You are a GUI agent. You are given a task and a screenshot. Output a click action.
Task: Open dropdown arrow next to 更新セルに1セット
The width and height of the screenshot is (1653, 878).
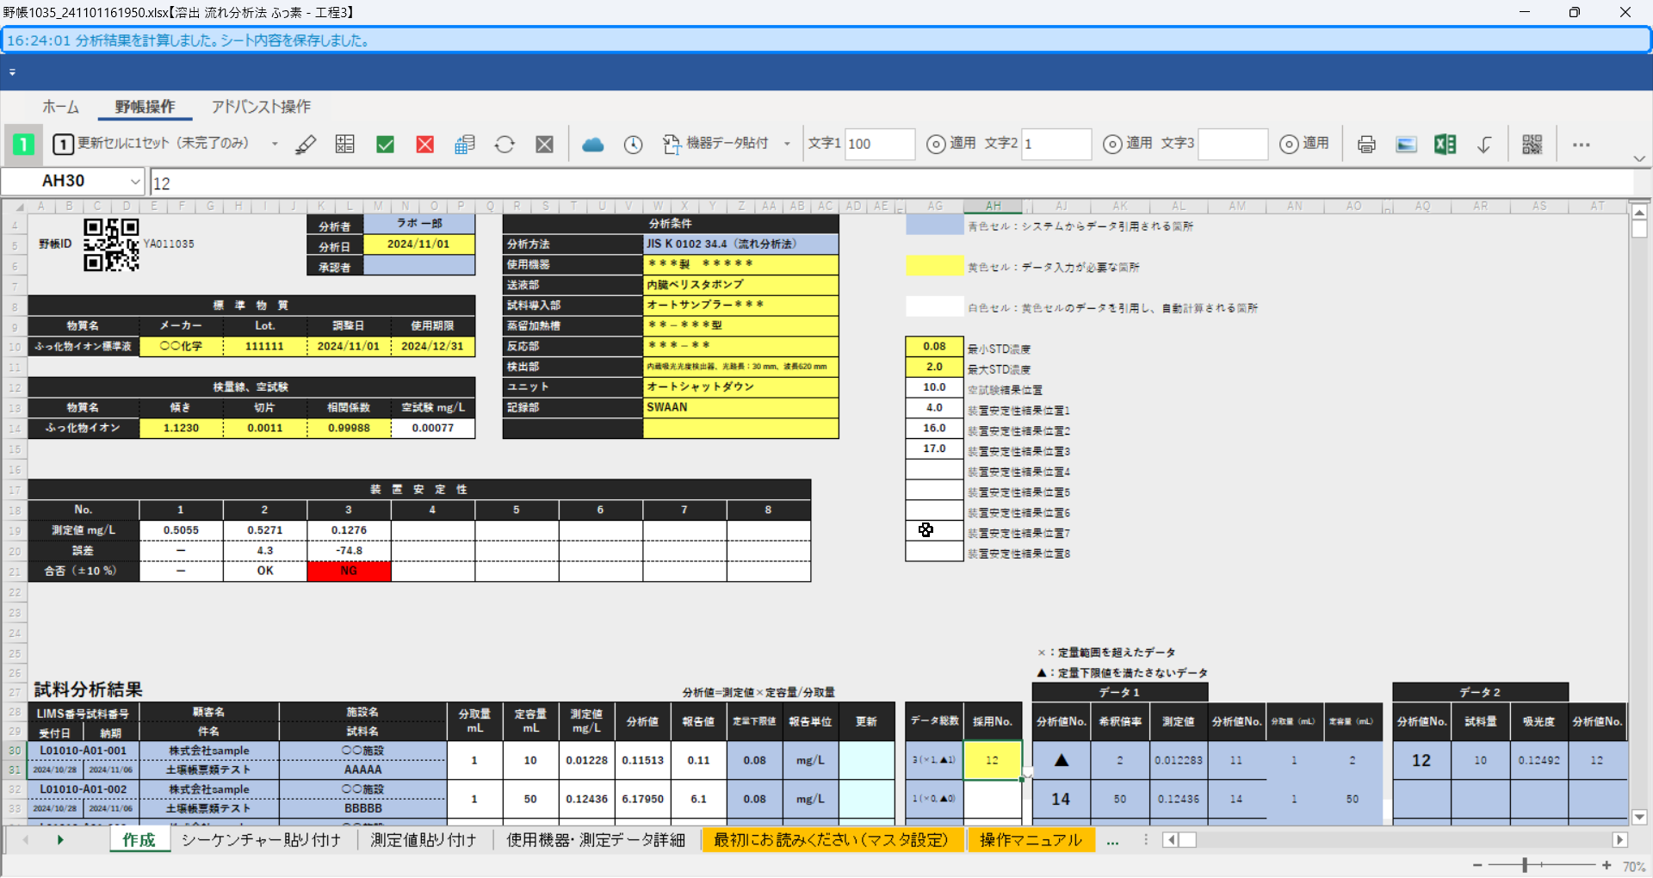coord(275,144)
